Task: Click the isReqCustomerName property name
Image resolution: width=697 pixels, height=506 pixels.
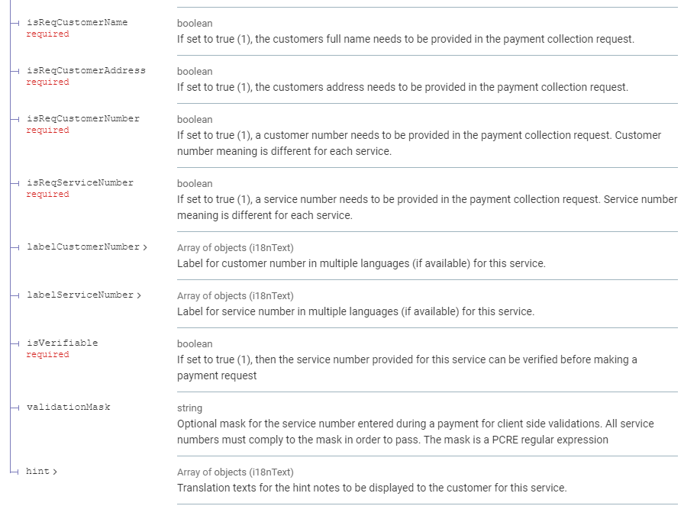Action: (x=77, y=23)
